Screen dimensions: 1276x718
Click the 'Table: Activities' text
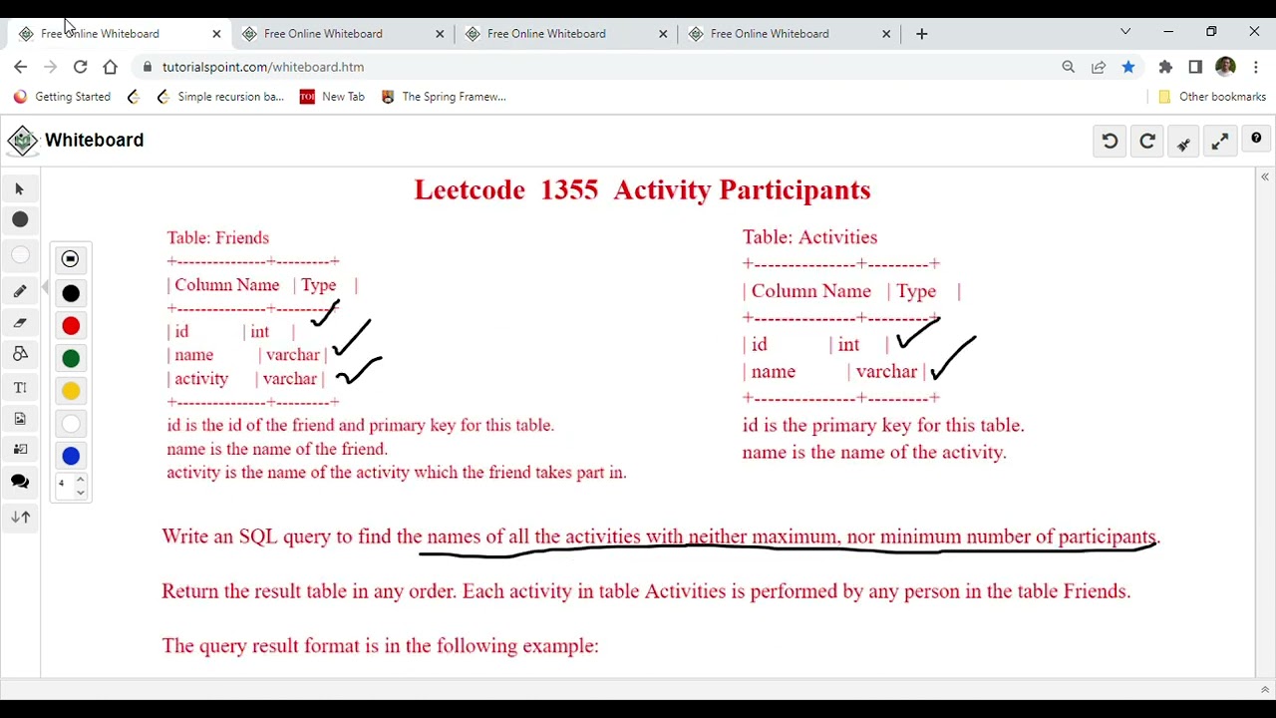pos(809,237)
